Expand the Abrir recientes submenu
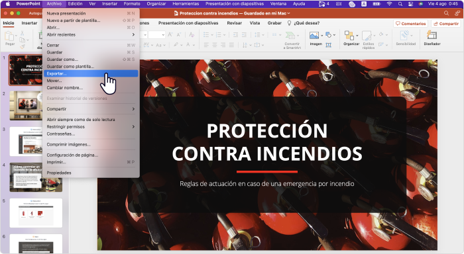The width and height of the screenshot is (464, 254). (133, 34)
